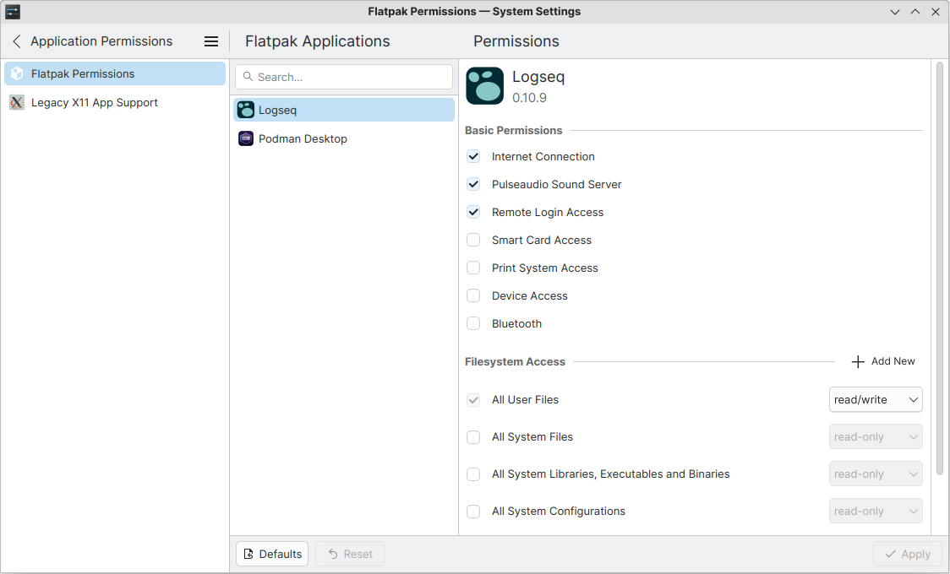Click the Application Permissions back label
The image size is (950, 574).
tap(101, 41)
